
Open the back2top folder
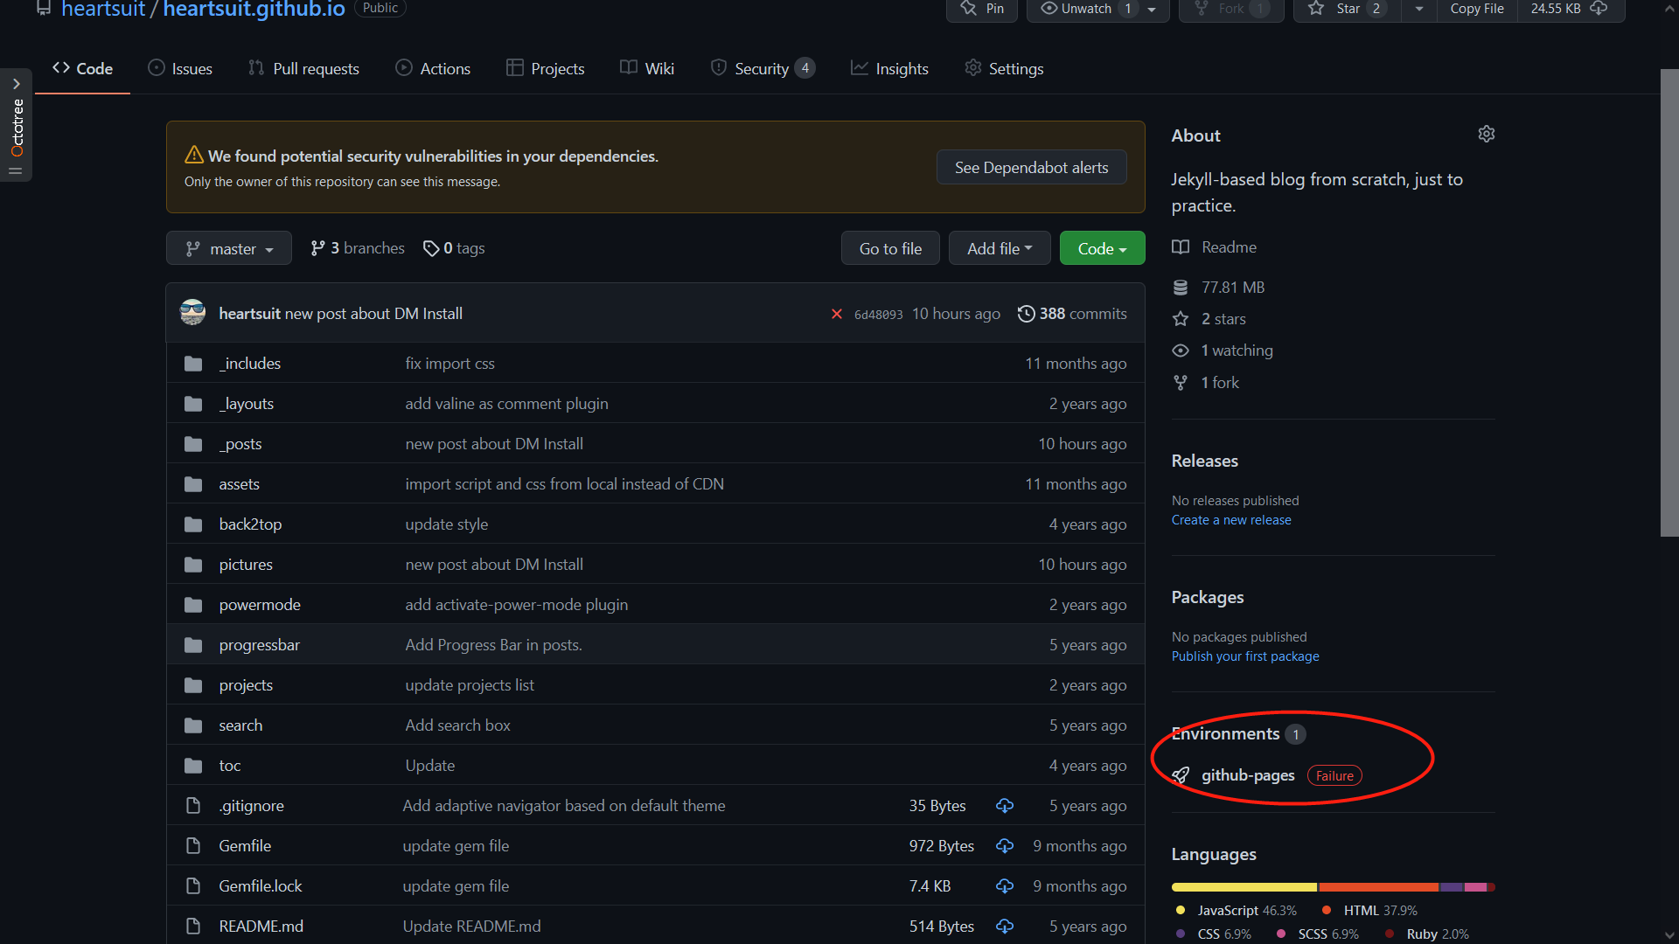[x=250, y=524]
